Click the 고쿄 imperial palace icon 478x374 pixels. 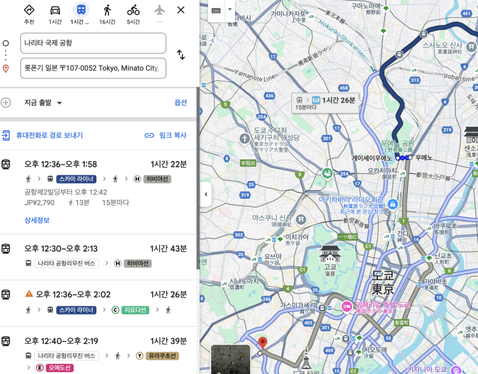click(330, 254)
